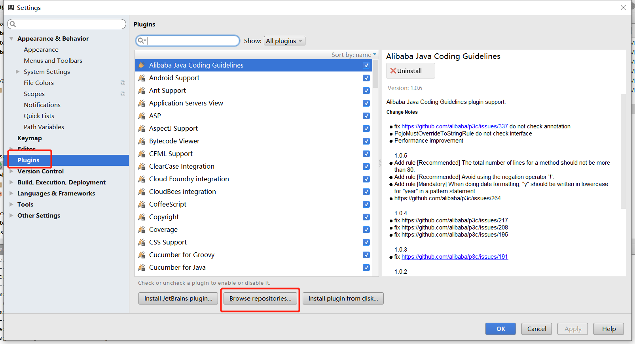Click the search magnifier icon in plugins filter
The image size is (635, 344).
[141, 41]
